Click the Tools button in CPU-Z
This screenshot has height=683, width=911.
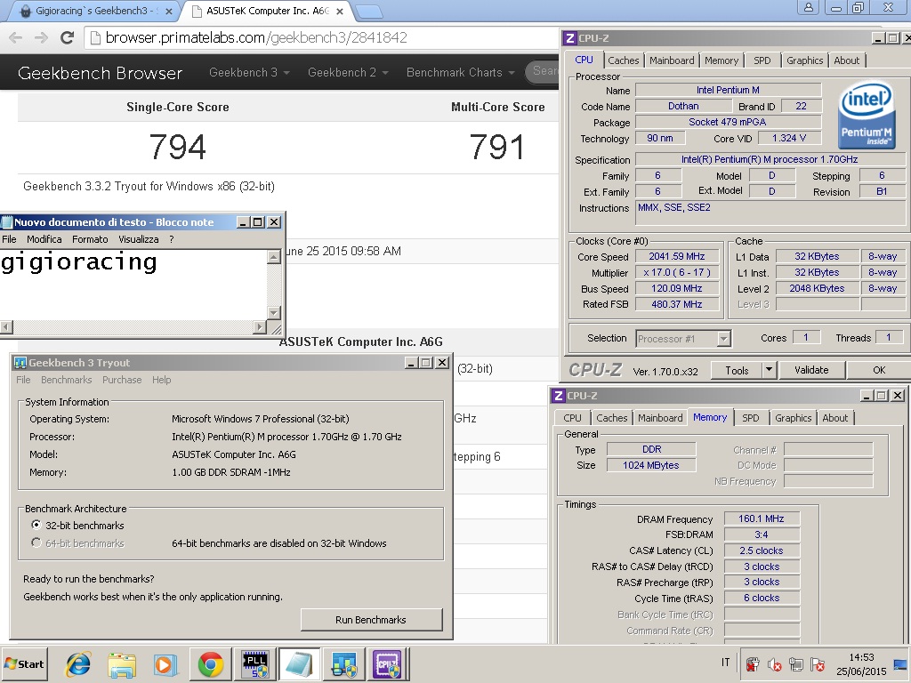[x=737, y=370]
